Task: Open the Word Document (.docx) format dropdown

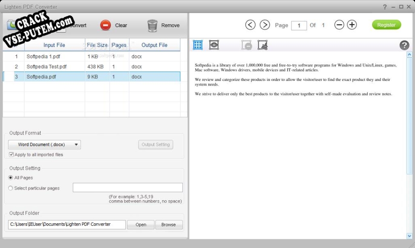Action: click(44, 144)
